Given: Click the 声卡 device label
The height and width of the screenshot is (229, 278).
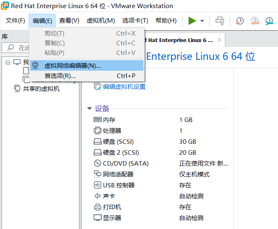Looking at the screenshot, I should coord(109,196).
